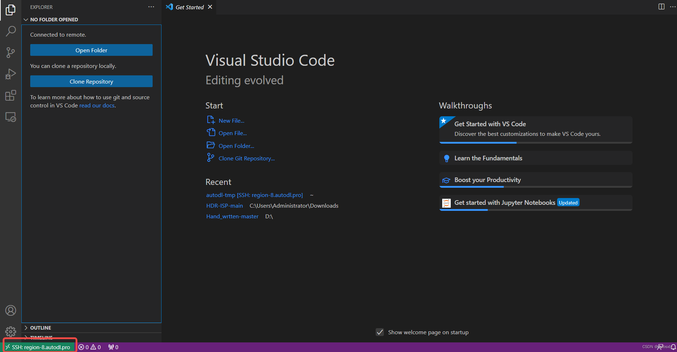Open the Remote Explorer icon
The width and height of the screenshot is (677, 352).
pyautogui.click(x=11, y=117)
